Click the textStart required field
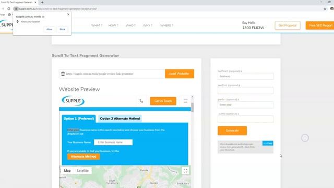This screenshot has height=188, width=334. click(x=245, y=76)
